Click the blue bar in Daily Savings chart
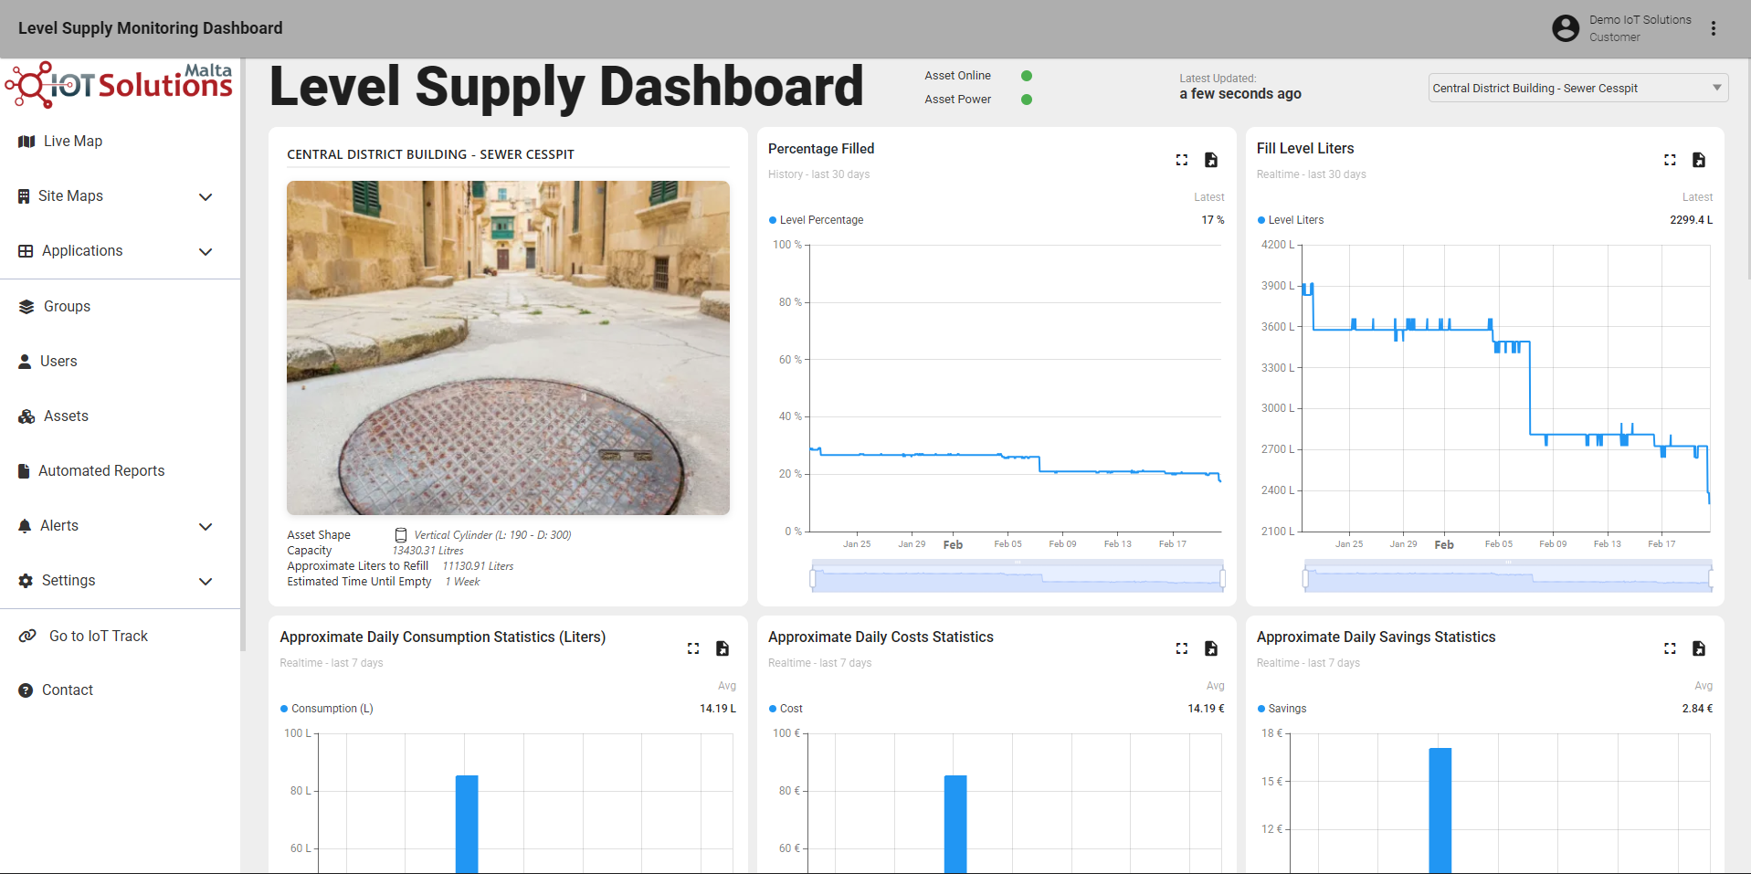Image resolution: width=1751 pixels, height=874 pixels. click(1440, 810)
